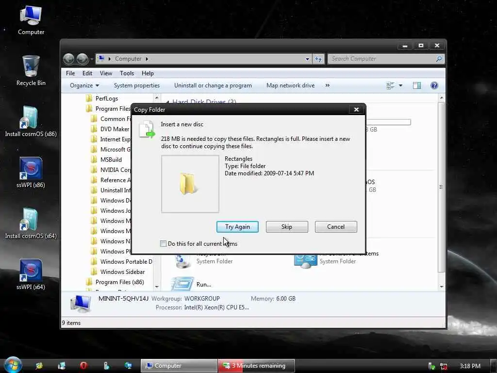Open the views dropdown arrow

[400, 85]
